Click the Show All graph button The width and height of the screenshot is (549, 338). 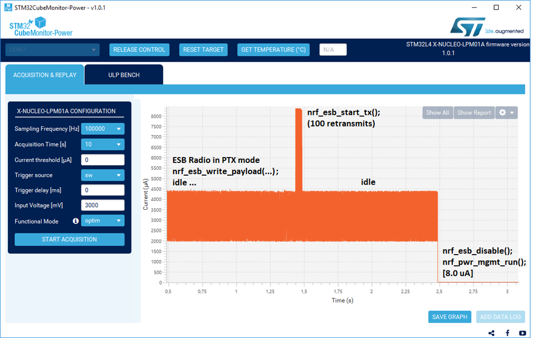coord(438,113)
